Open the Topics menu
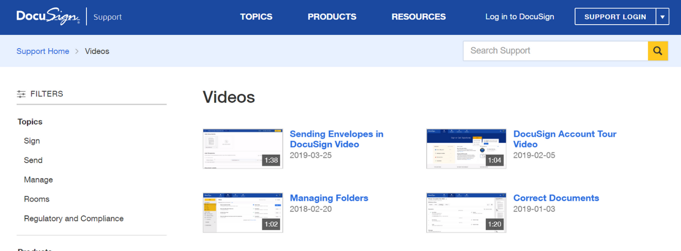 [256, 17]
